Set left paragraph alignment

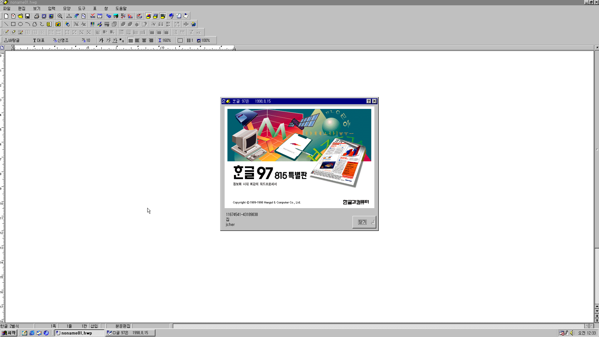pos(137,40)
